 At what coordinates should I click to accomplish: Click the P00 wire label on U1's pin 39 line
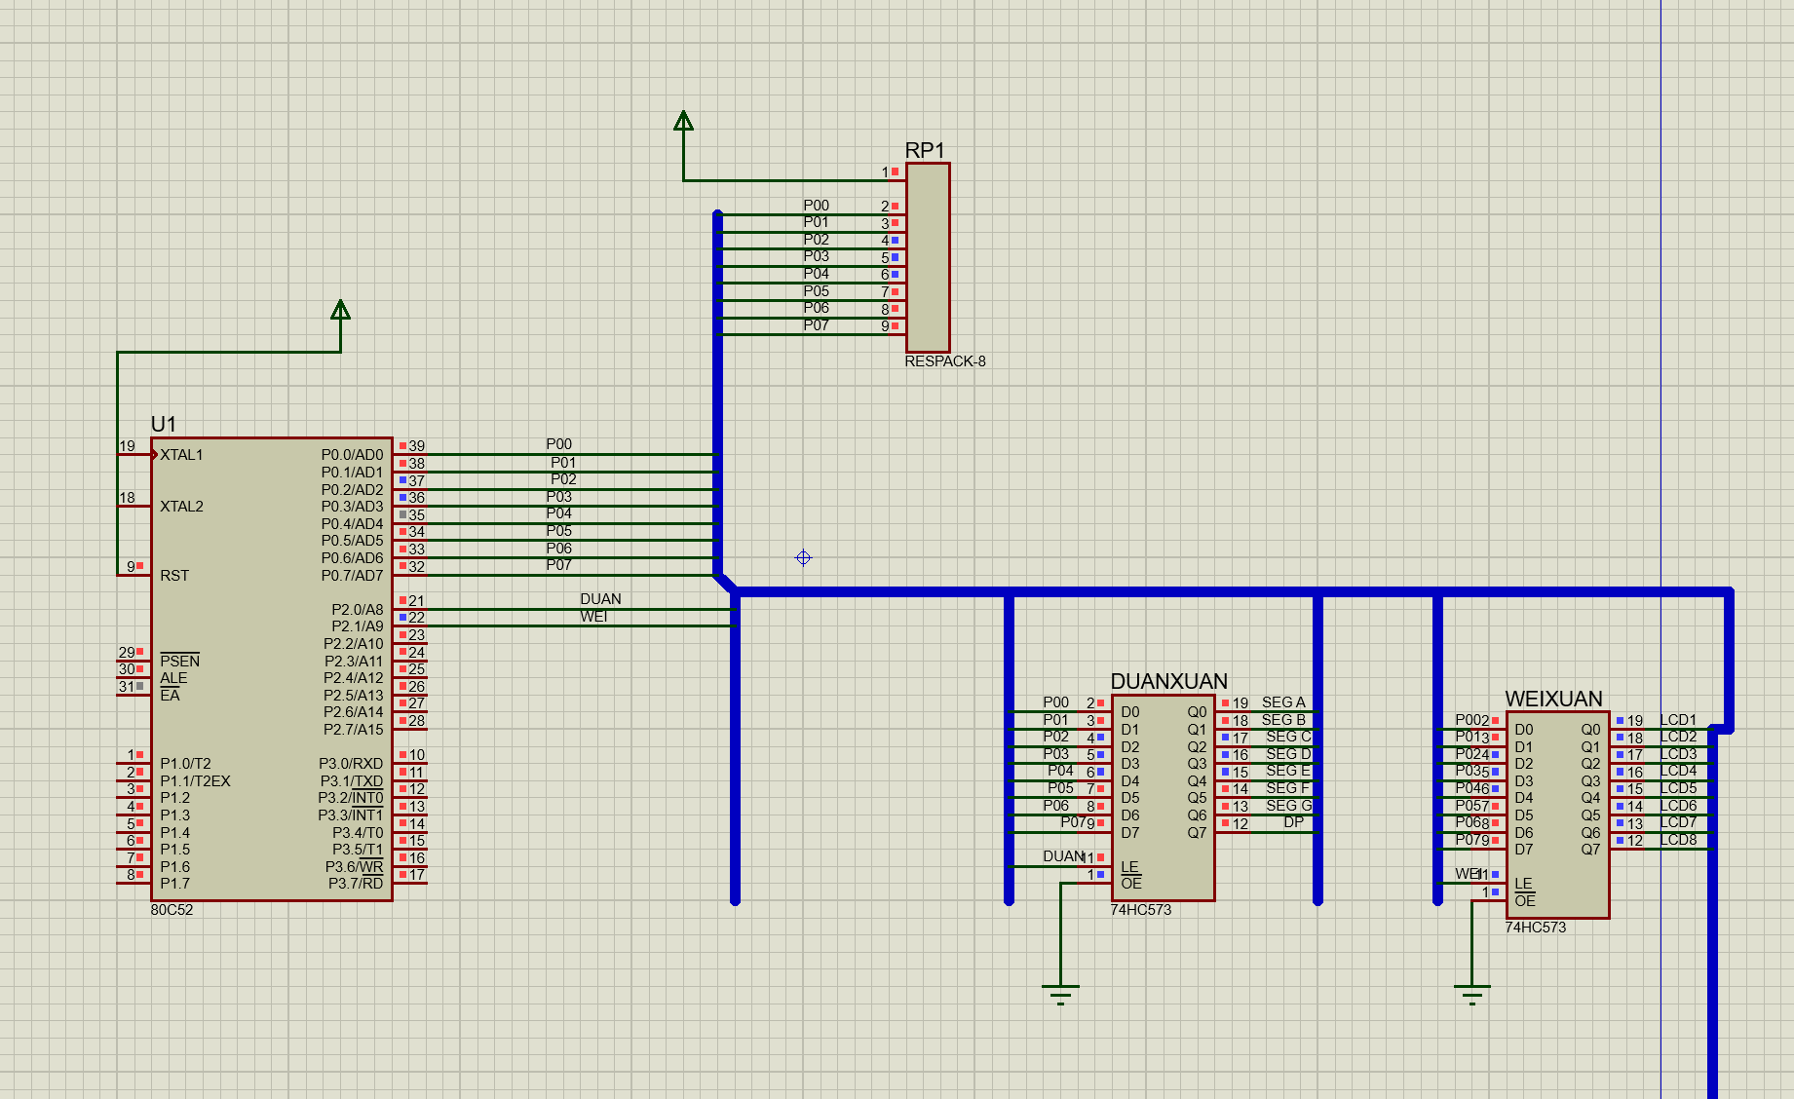pos(558,444)
